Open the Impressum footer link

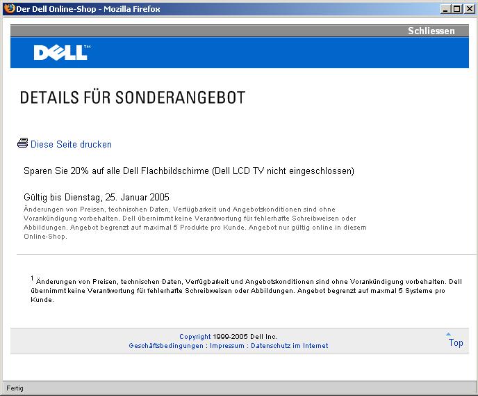[227, 346]
